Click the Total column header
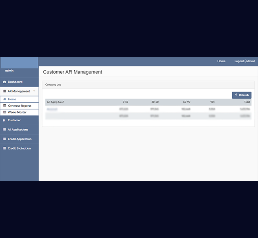Image resolution: width=258 pixels, height=238 pixels. (246, 102)
